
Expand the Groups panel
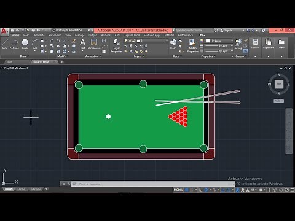pos(241,56)
